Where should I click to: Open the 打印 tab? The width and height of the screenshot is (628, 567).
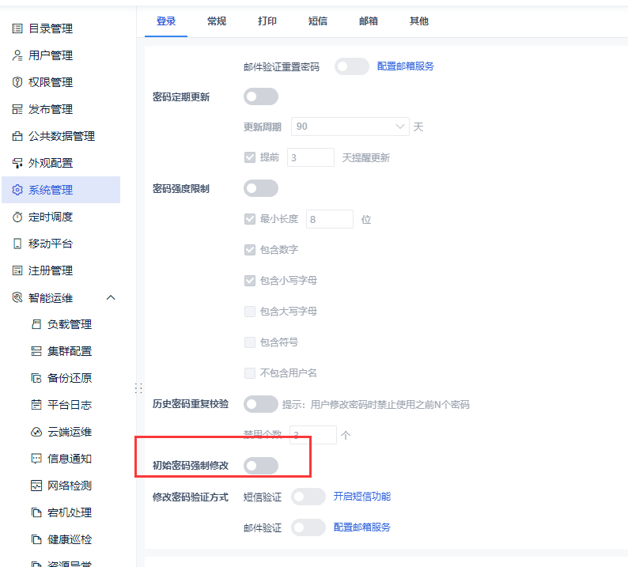click(267, 21)
